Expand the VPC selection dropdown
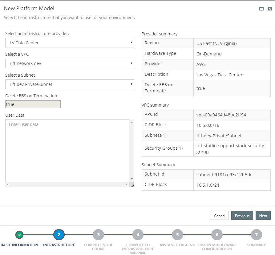The image size is (275, 255). coord(70,63)
